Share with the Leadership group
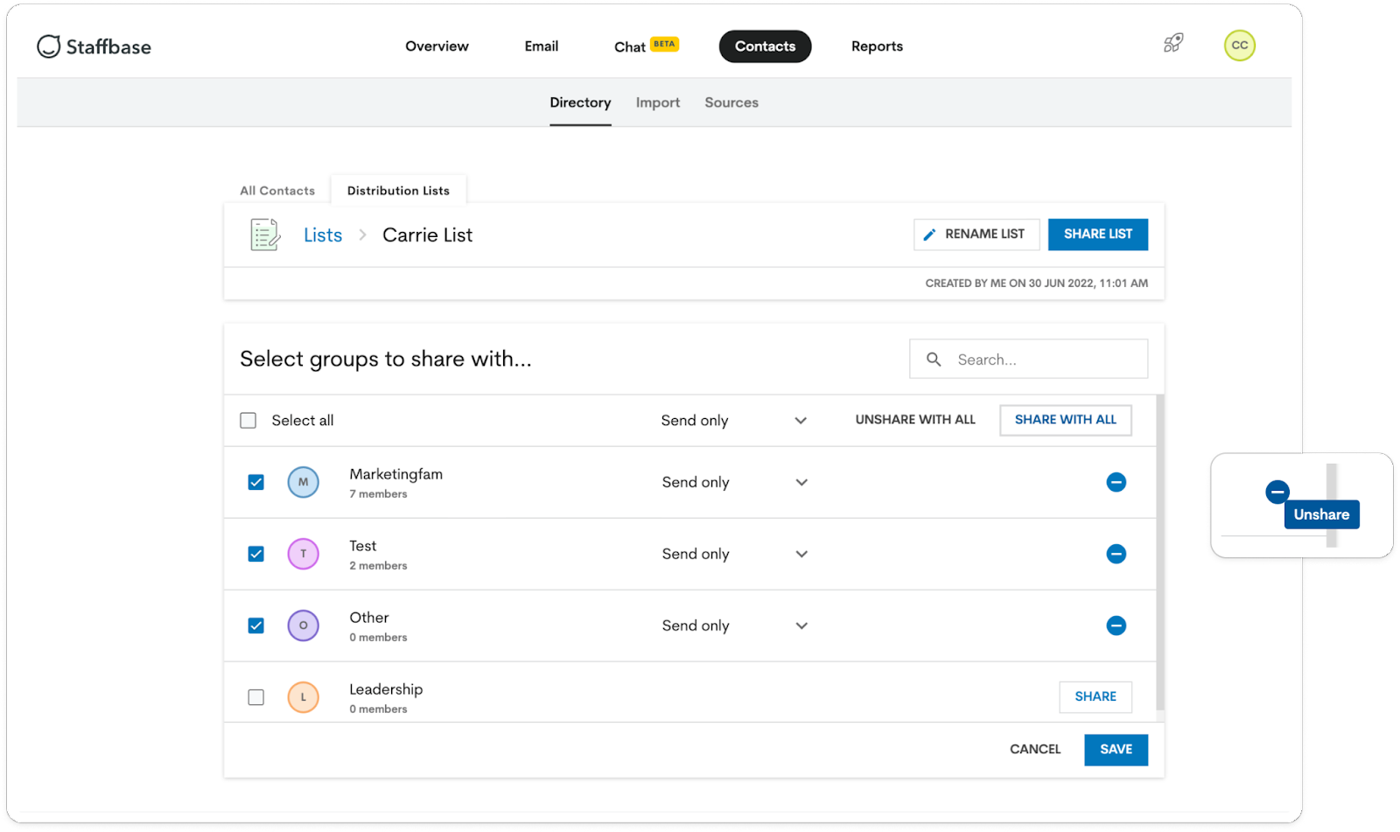This screenshot has height=832, width=1400. [x=1095, y=697]
